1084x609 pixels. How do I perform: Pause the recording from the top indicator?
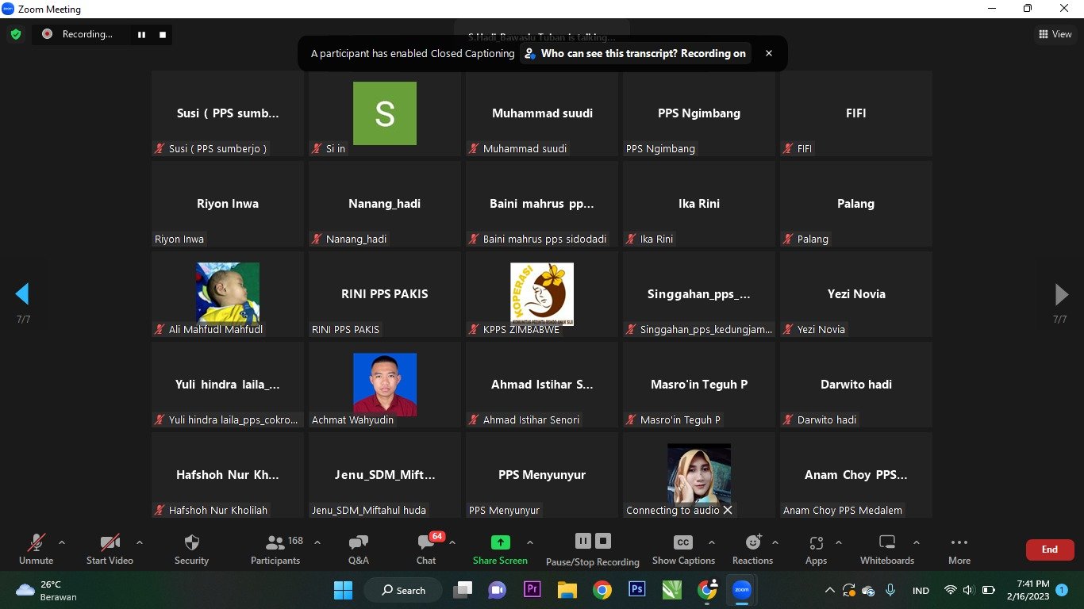(142, 34)
